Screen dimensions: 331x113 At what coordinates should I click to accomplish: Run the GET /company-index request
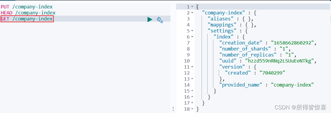point(150,20)
